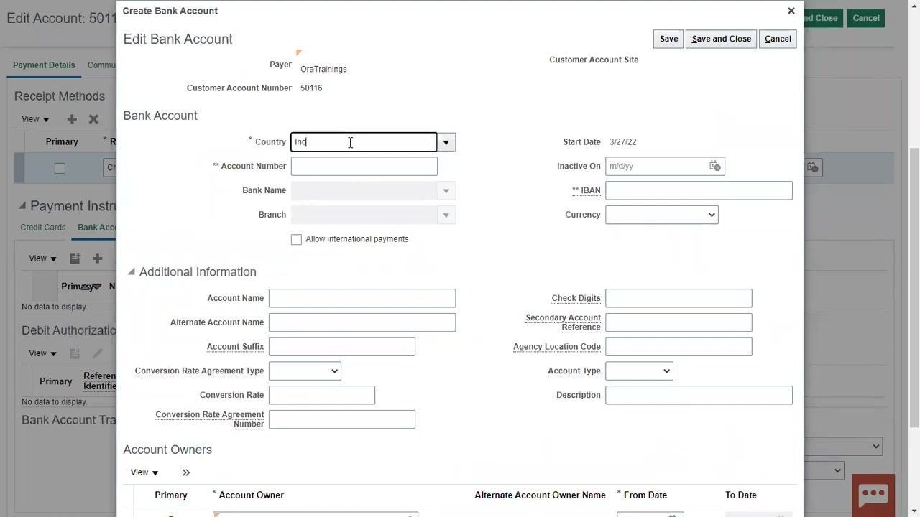Click the background page Cancel button
The image size is (920, 517).
(x=866, y=18)
